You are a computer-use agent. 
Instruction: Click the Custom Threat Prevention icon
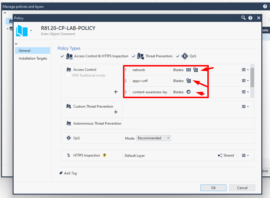tap(69, 106)
